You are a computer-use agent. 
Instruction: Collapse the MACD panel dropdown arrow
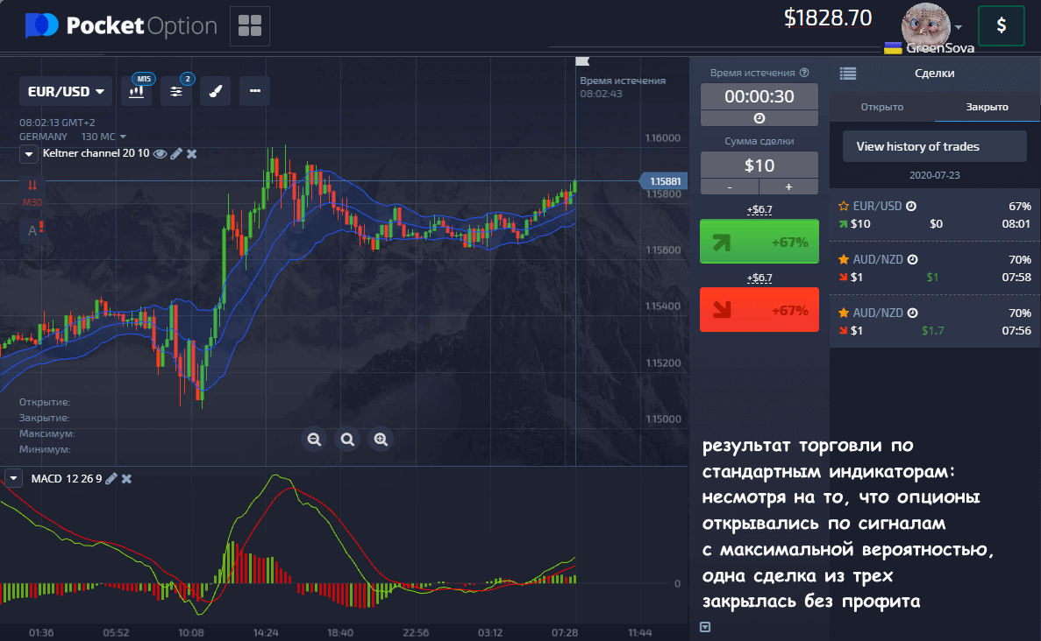click(13, 478)
